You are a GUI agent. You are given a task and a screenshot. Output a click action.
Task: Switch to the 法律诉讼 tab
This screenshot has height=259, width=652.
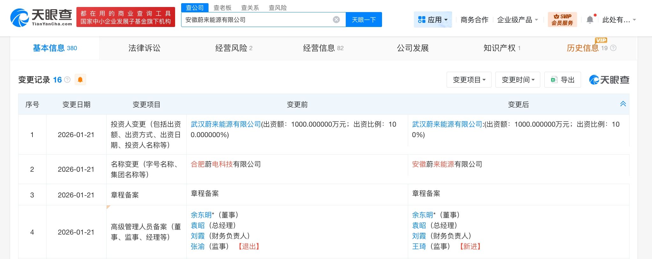pyautogui.click(x=144, y=48)
